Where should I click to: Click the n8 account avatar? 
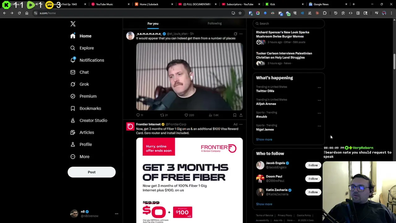point(74,214)
